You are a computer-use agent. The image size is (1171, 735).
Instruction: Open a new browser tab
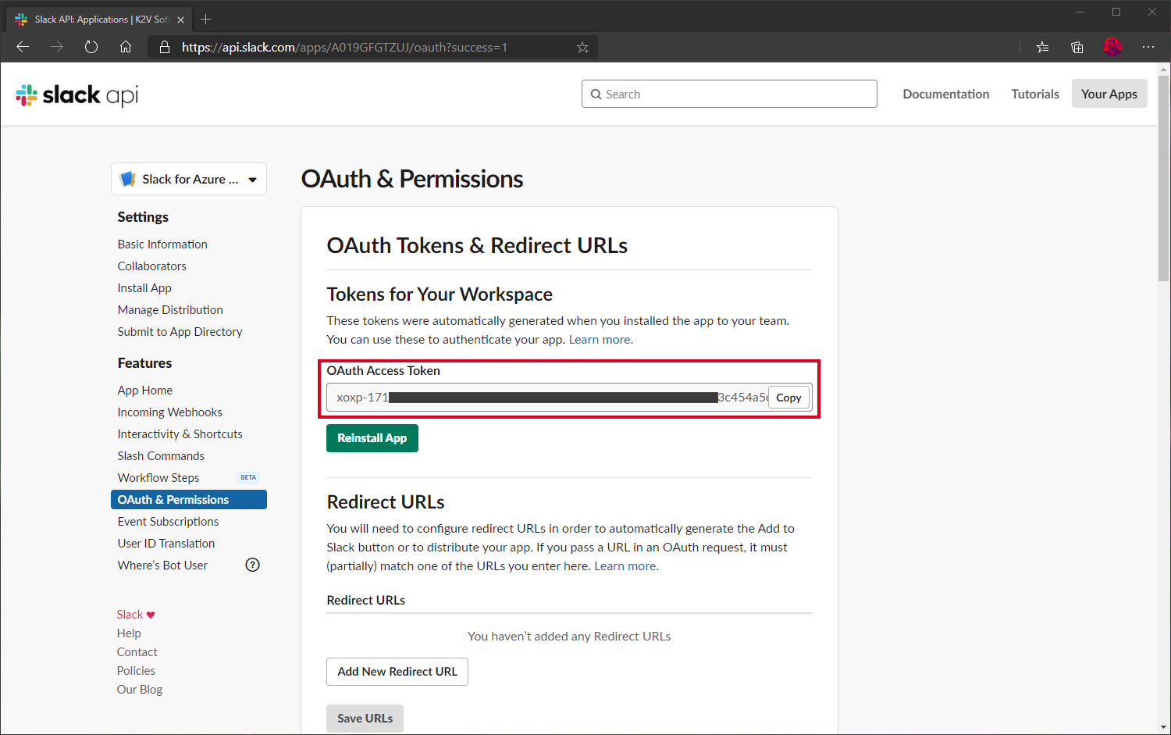[x=206, y=20]
